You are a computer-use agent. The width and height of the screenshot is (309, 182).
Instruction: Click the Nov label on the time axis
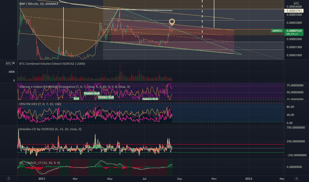[x=214, y=179]
